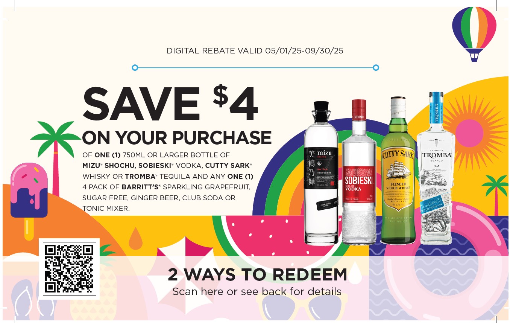Click the Mizu Shochu bottle
Viewport: 510px width, 323px height.
pyautogui.click(x=321, y=173)
